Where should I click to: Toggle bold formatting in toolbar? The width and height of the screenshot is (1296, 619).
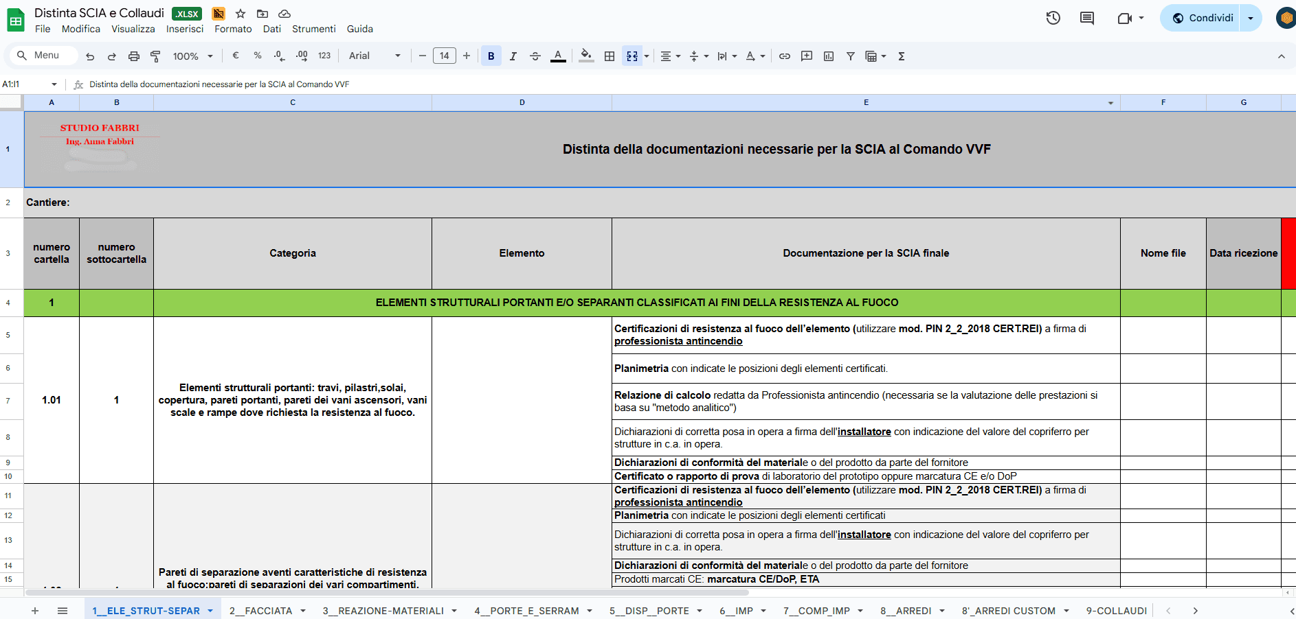tap(491, 56)
